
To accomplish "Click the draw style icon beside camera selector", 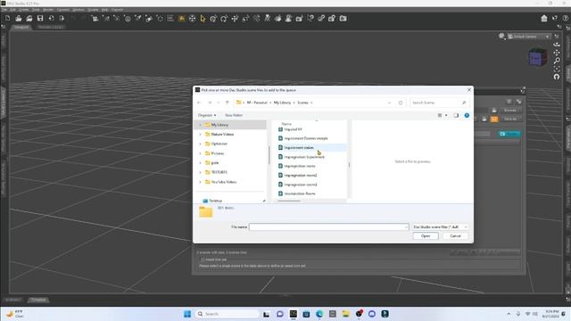I will click(501, 36).
